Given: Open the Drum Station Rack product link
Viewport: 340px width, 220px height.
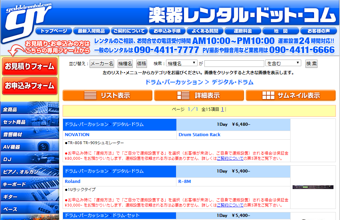Looking at the screenshot, I should [199, 135].
